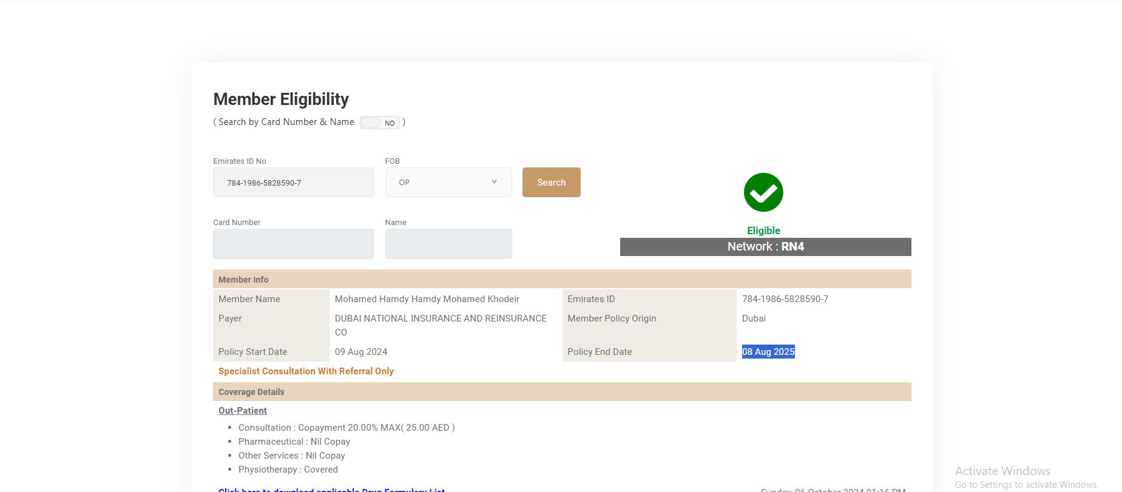The image size is (1122, 492).
Task: Click the Member Info section header
Action: (x=243, y=280)
